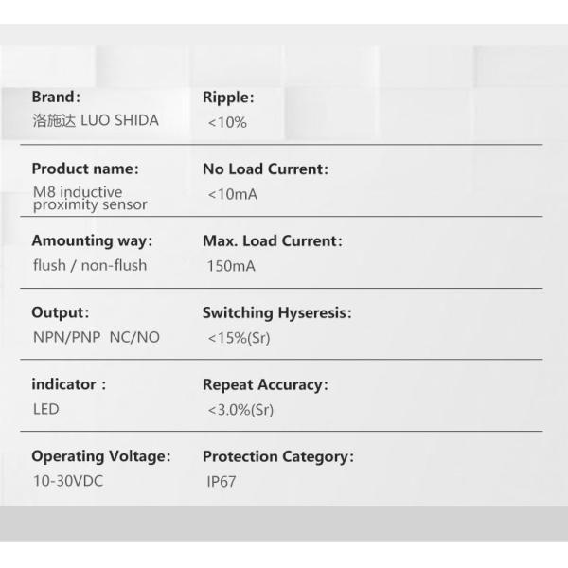568x568 pixels.
Task: Click the No Load Current heading
Action: (x=265, y=169)
